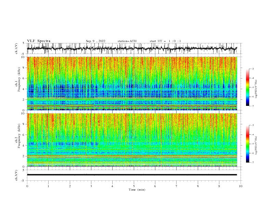Viewport: 271px width, 209px height.
Task: Click time axis tick label "2"
Action: (x=70, y=186)
